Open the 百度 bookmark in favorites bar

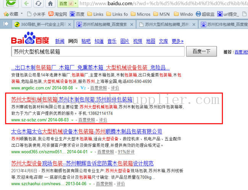(77, 14)
